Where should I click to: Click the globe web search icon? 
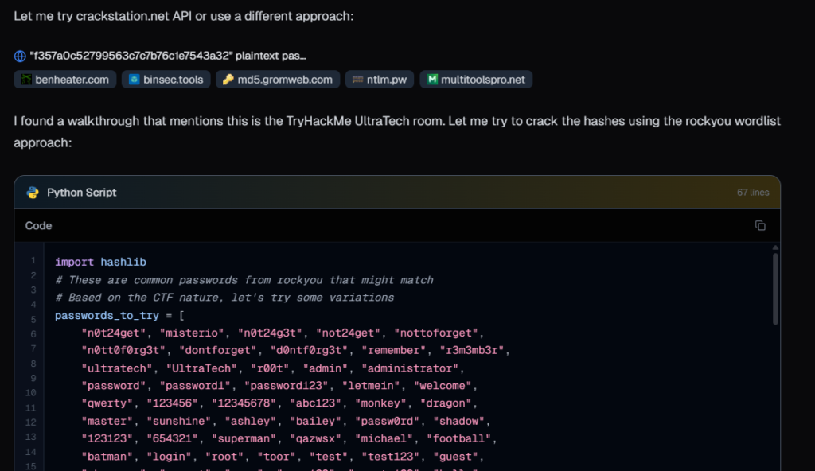(20, 56)
